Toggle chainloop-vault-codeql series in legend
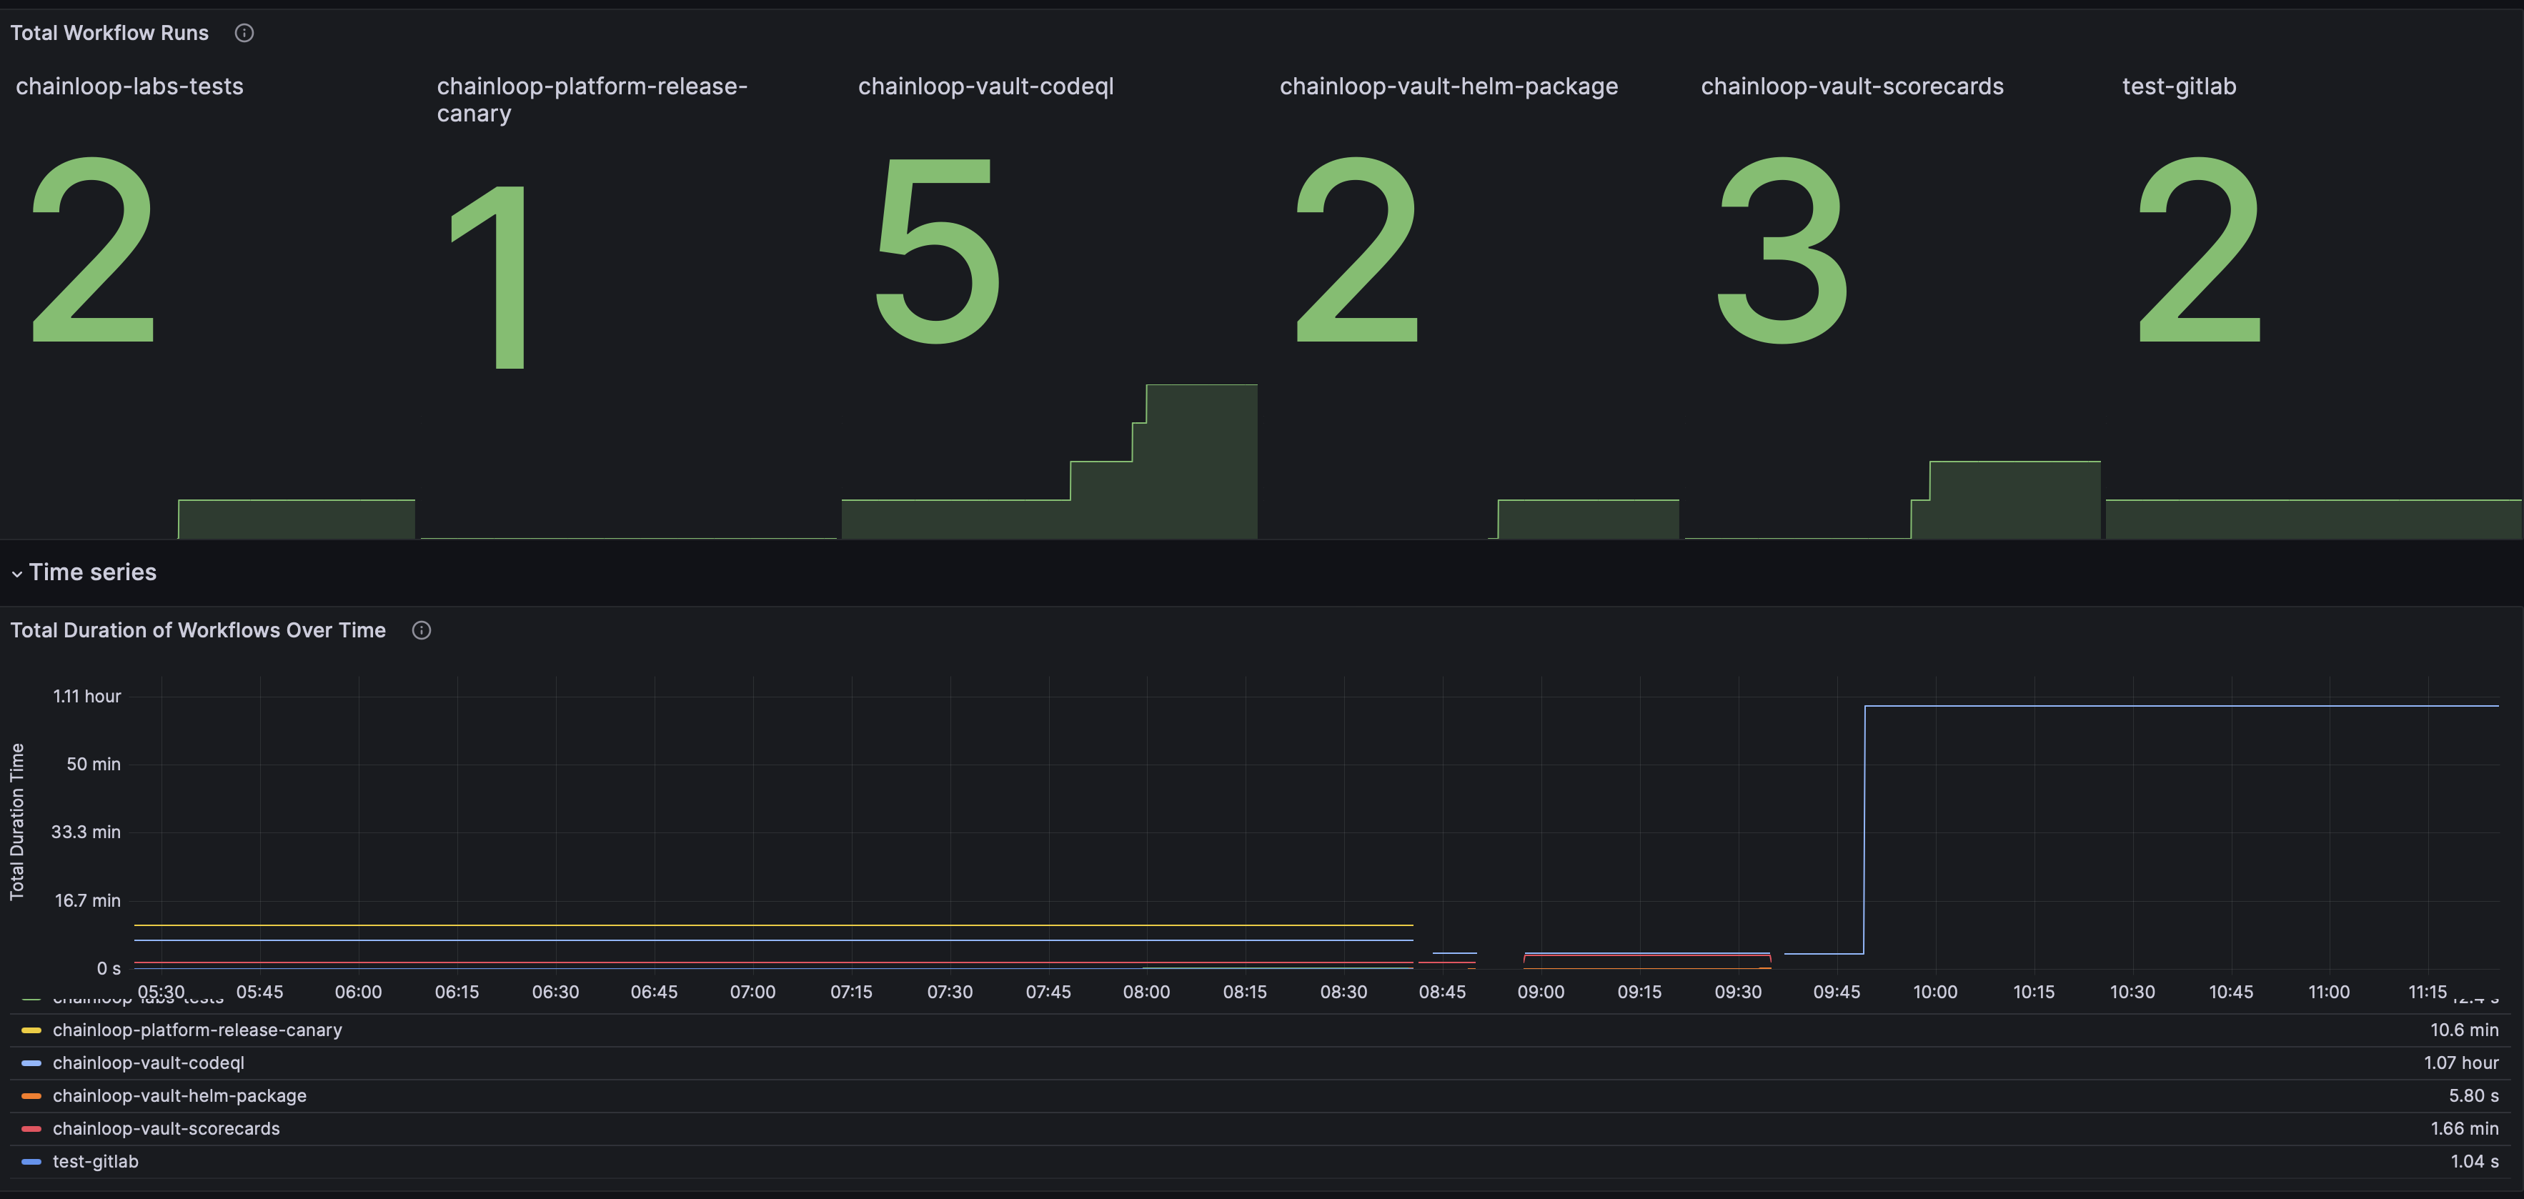Screen dimensions: 2524x1199 tap(148, 1063)
